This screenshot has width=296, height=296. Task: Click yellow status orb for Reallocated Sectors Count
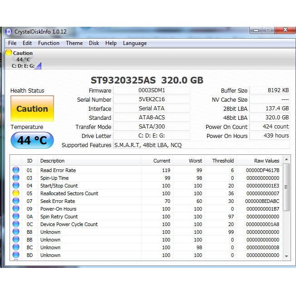tap(16, 193)
